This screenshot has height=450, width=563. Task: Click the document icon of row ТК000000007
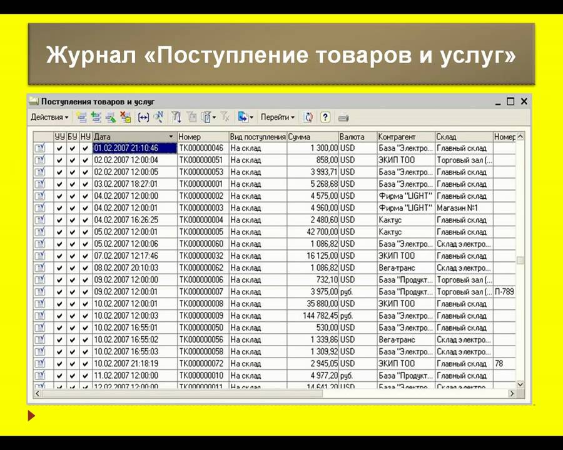pyautogui.click(x=40, y=291)
